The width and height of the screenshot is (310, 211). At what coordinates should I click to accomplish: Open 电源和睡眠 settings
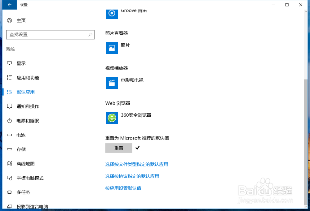(28, 121)
